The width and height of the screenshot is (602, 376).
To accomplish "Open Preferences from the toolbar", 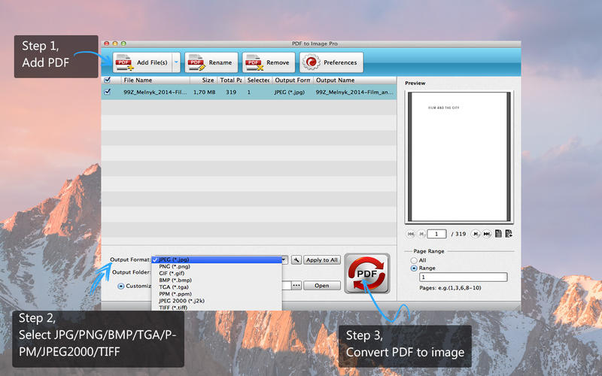I will pyautogui.click(x=331, y=62).
